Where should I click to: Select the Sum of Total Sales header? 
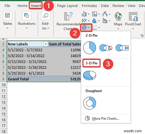(x=65, y=44)
